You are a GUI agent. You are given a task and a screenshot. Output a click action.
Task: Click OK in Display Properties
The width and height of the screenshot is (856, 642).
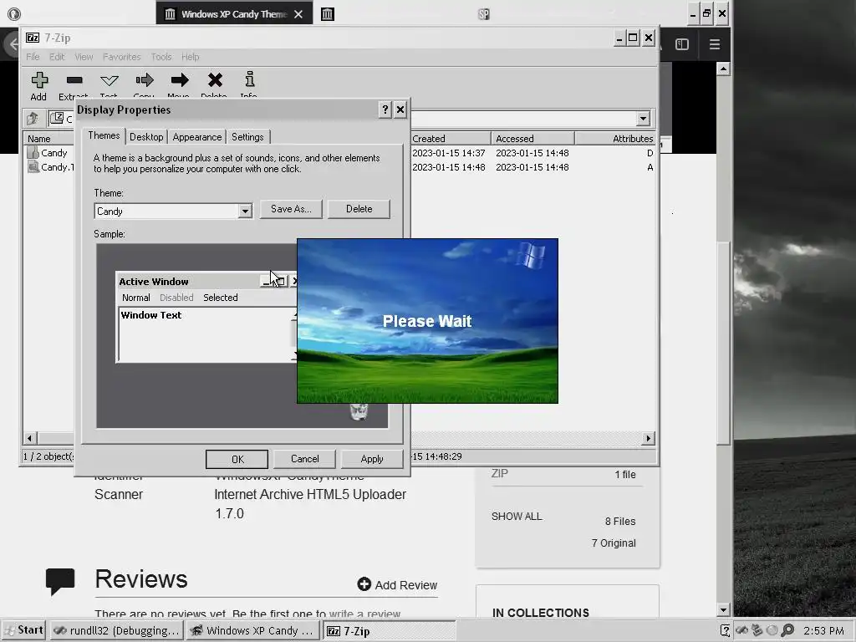237,459
